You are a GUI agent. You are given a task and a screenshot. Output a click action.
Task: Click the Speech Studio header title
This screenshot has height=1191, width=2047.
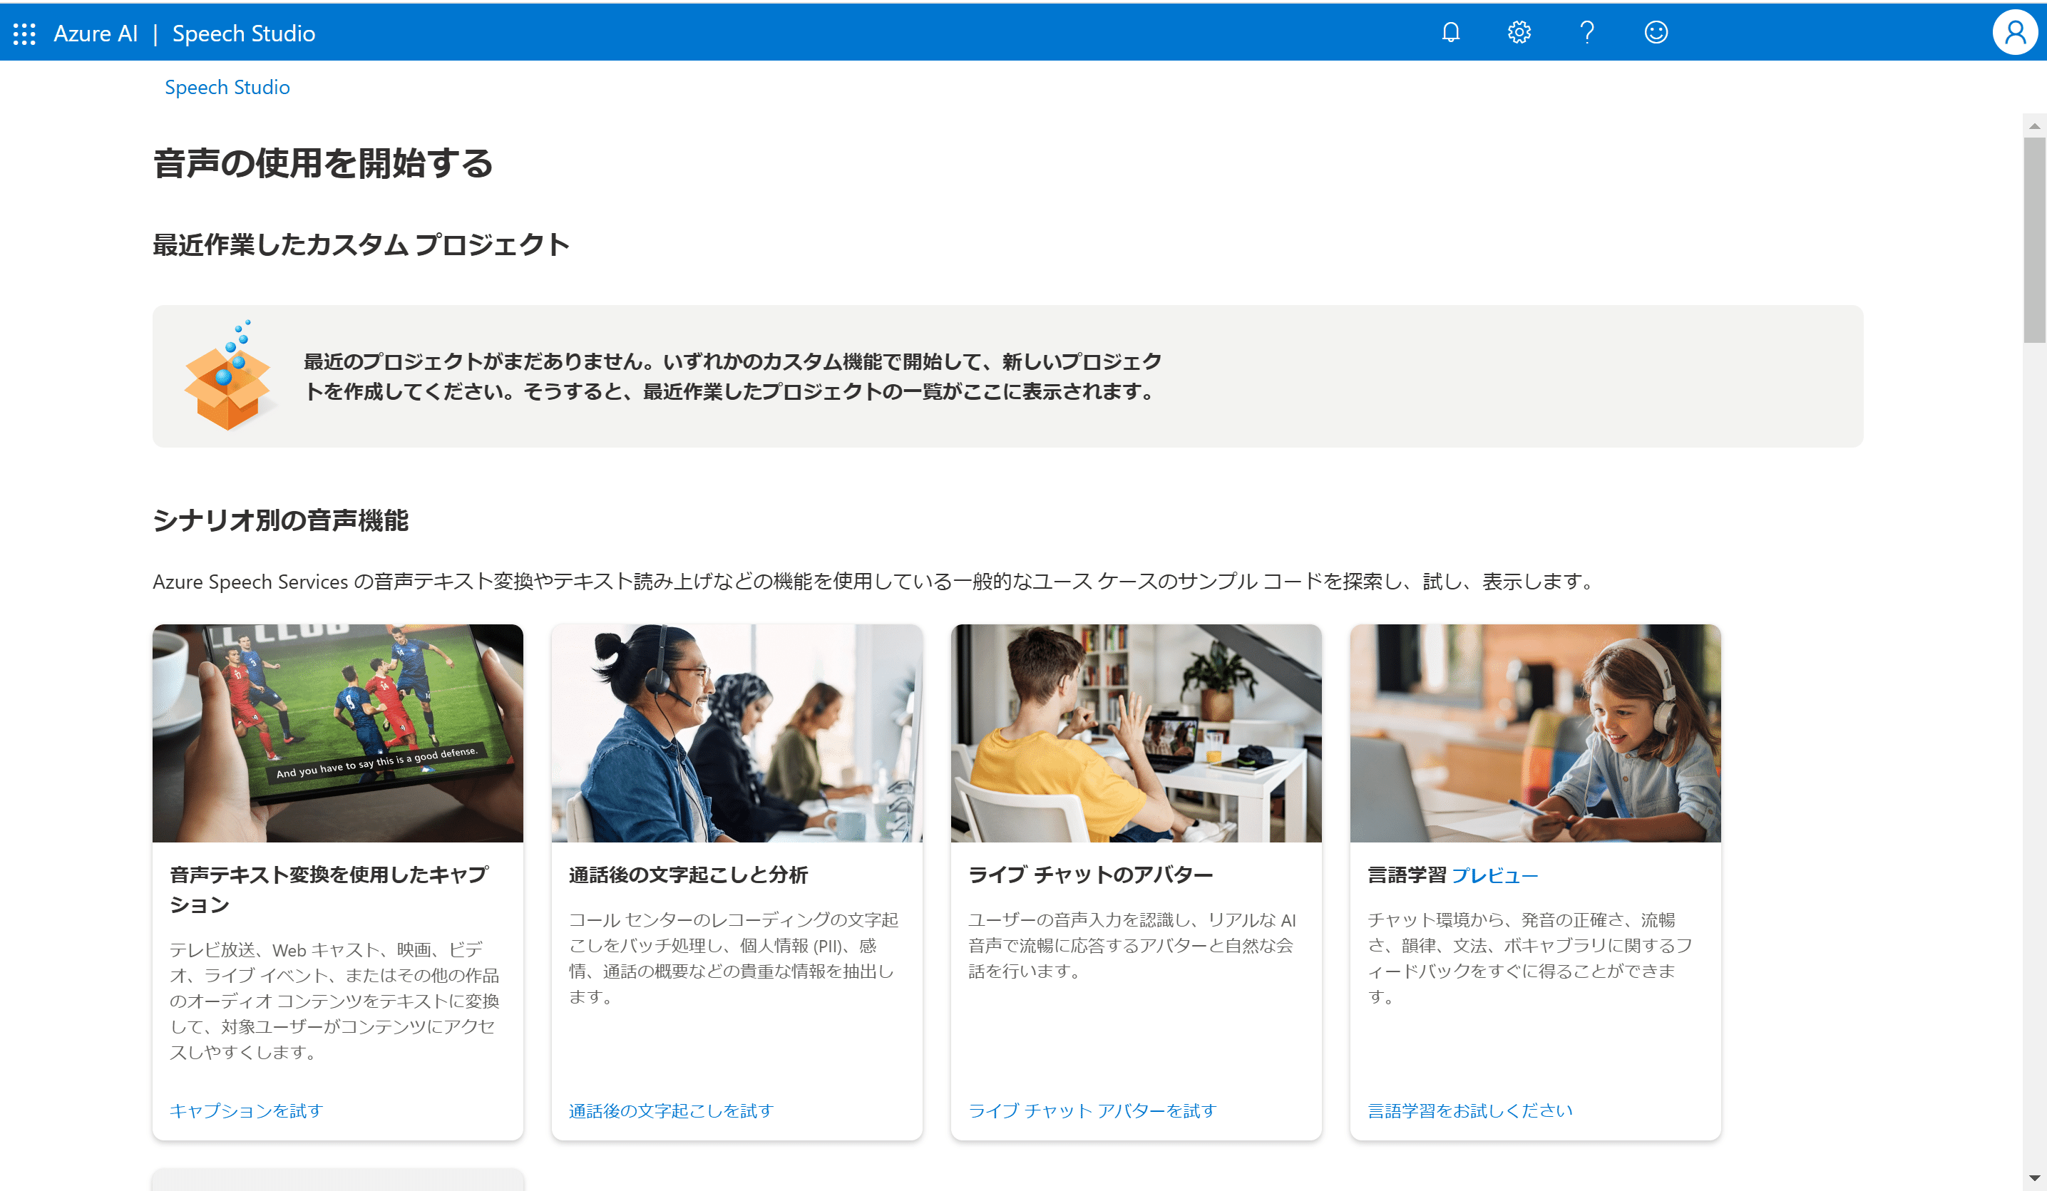click(x=244, y=33)
